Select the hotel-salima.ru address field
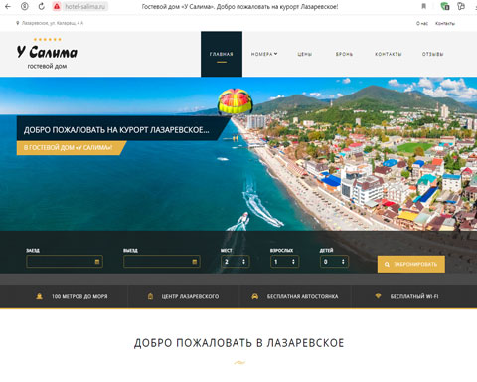477x382 pixels. click(x=85, y=6)
